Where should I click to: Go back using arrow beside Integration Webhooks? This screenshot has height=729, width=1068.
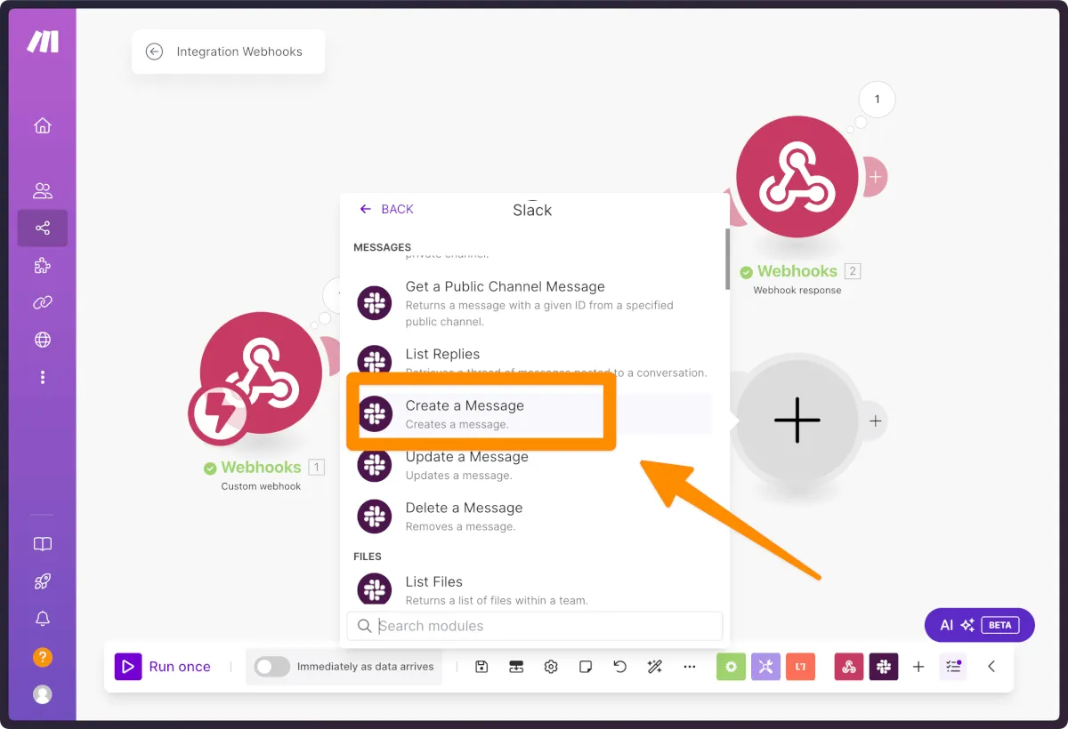click(x=154, y=52)
